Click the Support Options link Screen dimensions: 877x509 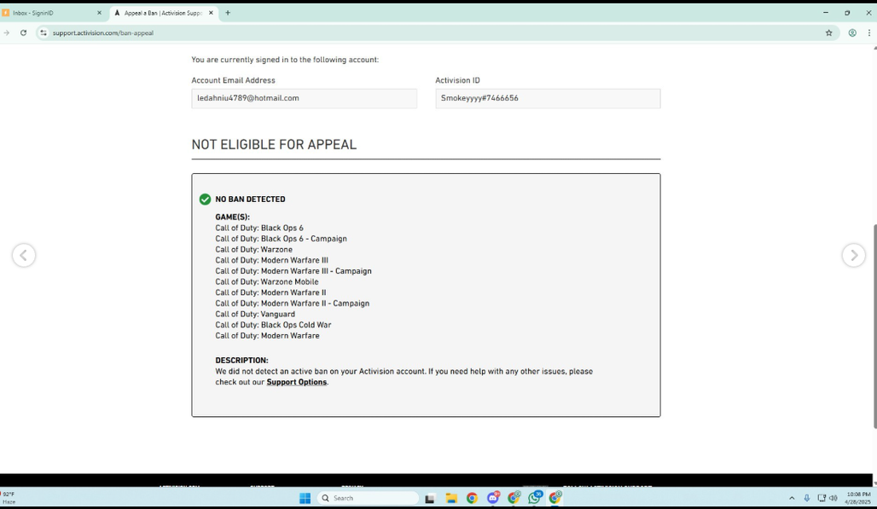(x=296, y=382)
